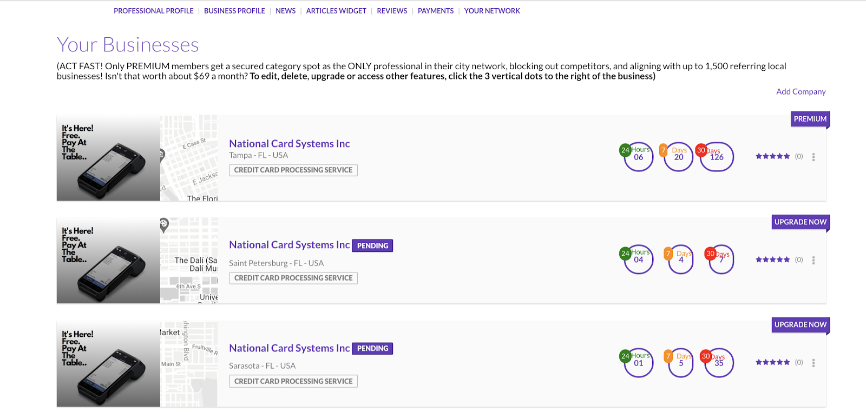Open the Saint Petersburg National Card Systems Inc listing
This screenshot has width=866, height=412.
[290, 245]
